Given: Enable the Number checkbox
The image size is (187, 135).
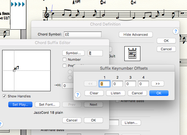Looking at the screenshot, I should tap(65, 59).
